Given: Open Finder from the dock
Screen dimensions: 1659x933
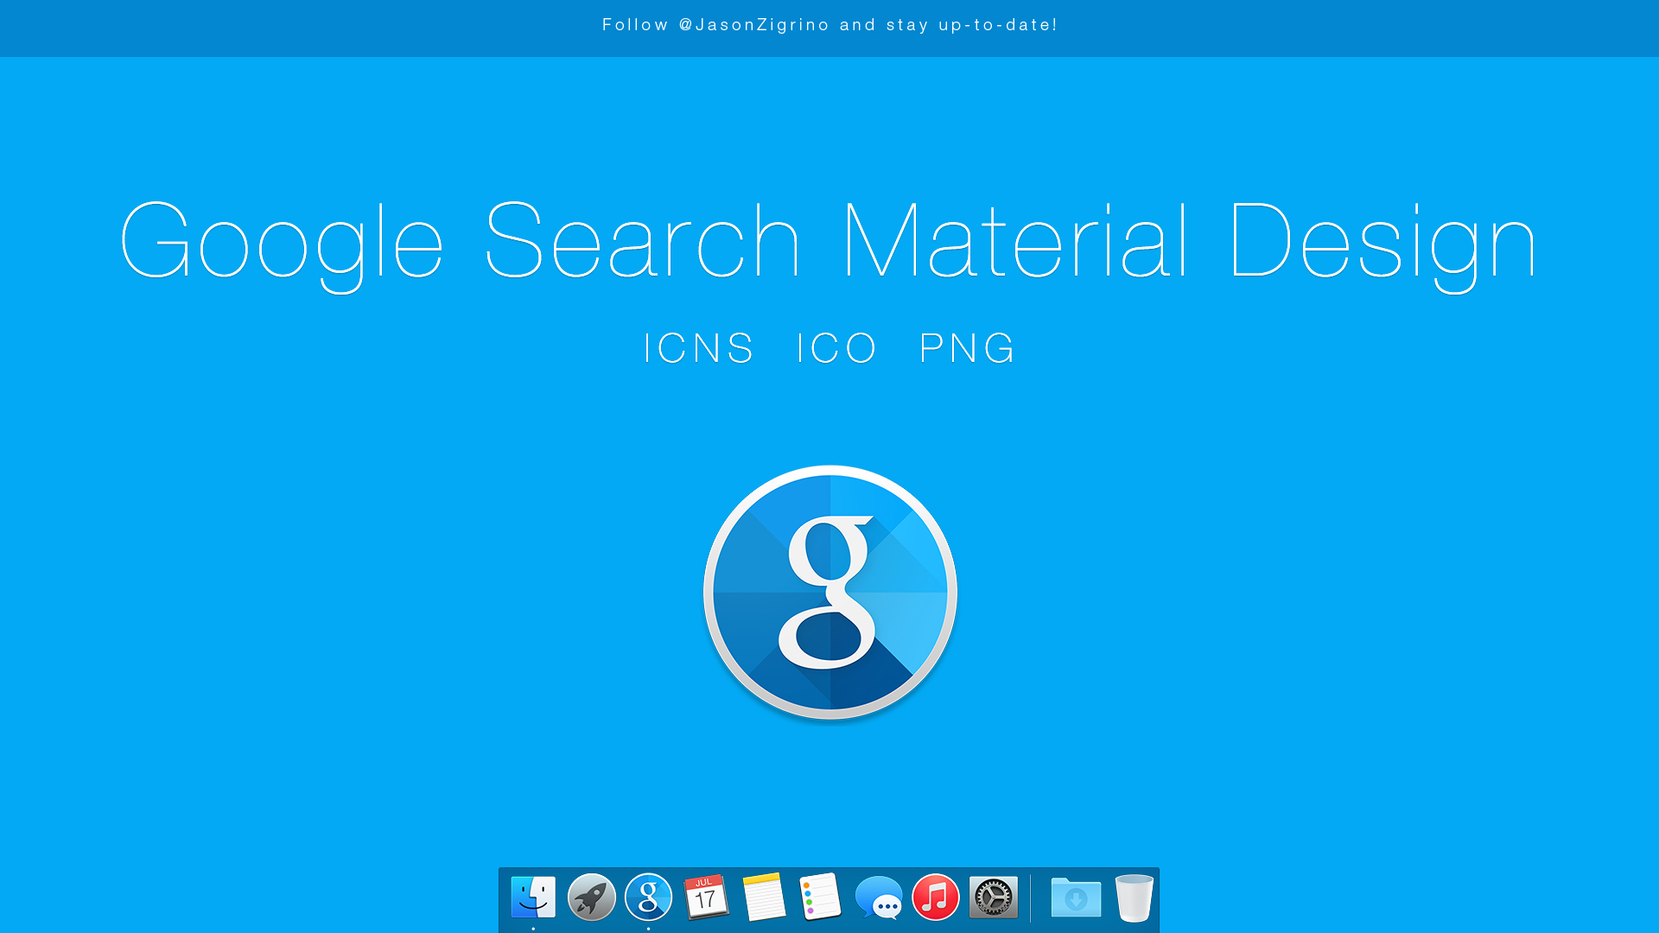Looking at the screenshot, I should pyautogui.click(x=533, y=898).
